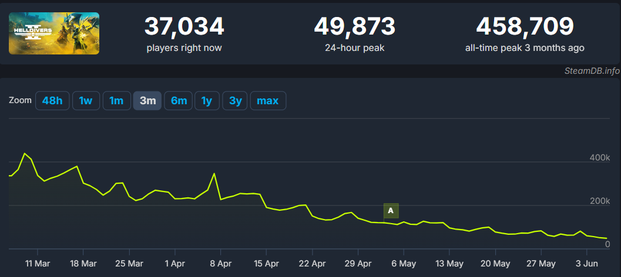Image resolution: width=621 pixels, height=277 pixels.
Task: Click the 400k y-axis label
Action: pos(599,158)
